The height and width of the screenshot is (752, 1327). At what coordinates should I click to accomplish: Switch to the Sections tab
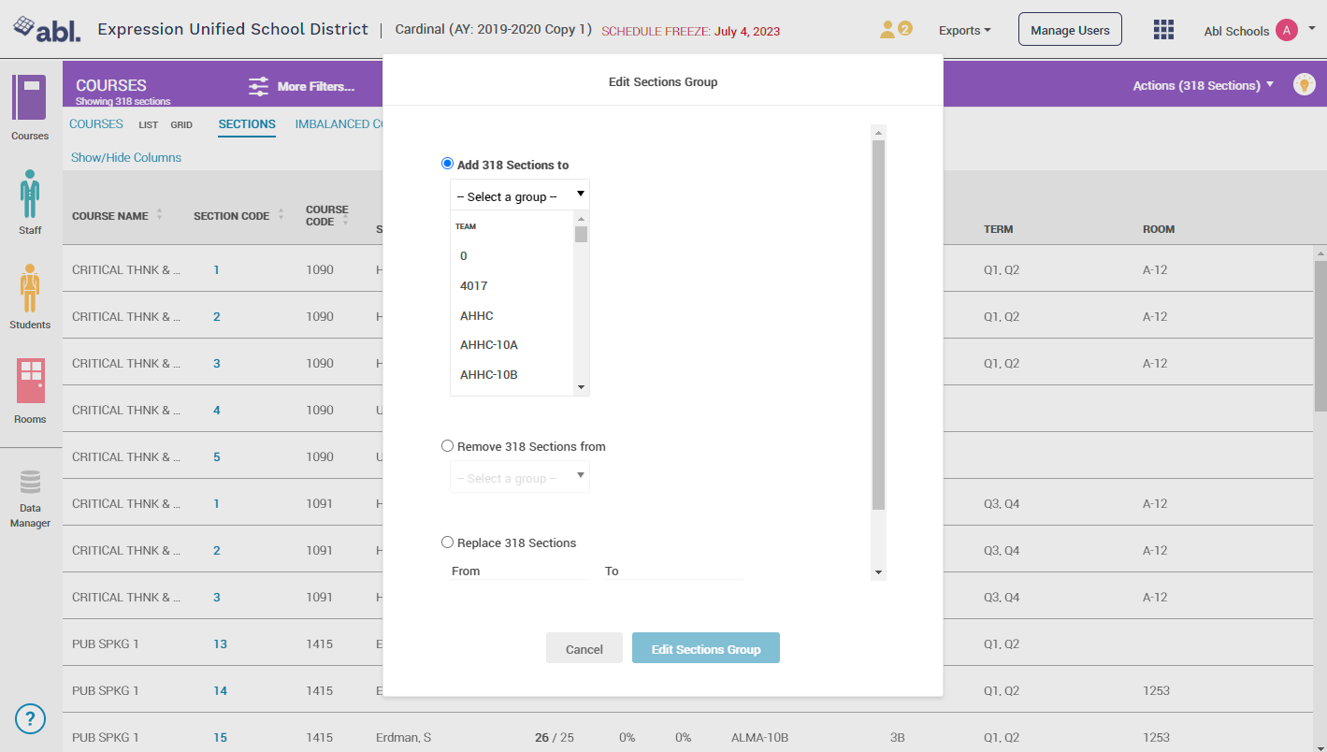pyautogui.click(x=247, y=124)
